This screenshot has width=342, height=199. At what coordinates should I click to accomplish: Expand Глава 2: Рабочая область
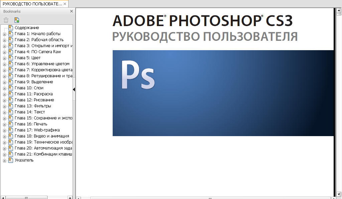pos(4,40)
